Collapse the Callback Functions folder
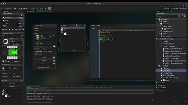Image resolution: width=188 pixels, height=105 pixels. tap(159, 46)
